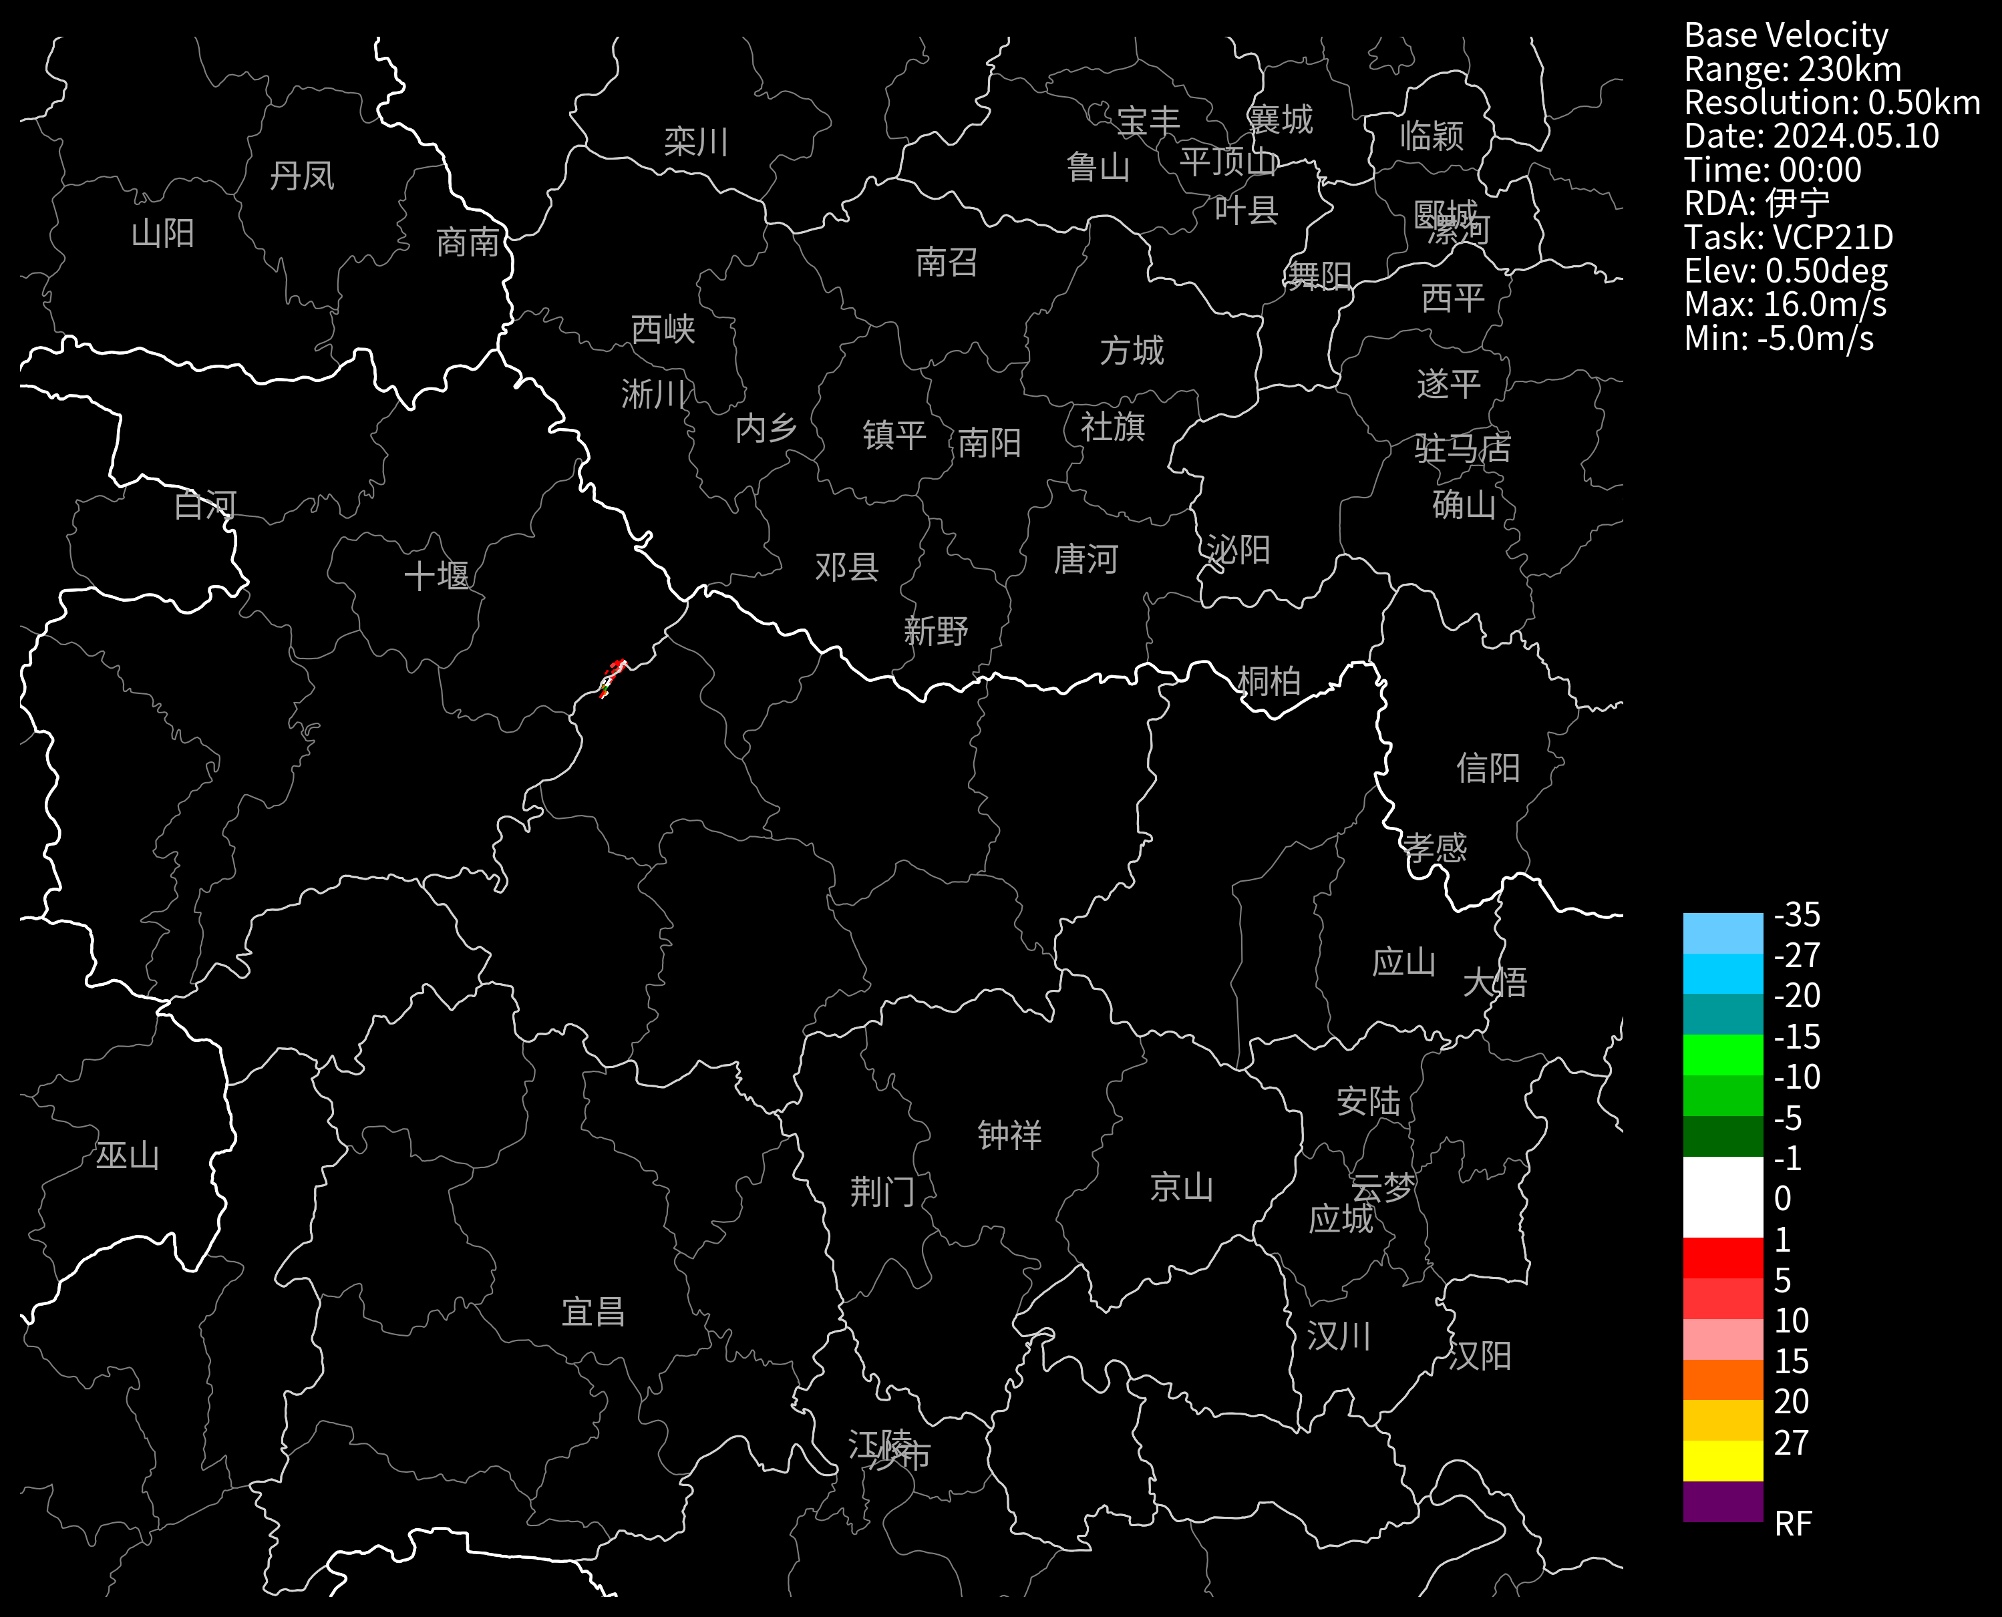
Task: Pick the bright green legend swatch
Action: 1723,1055
